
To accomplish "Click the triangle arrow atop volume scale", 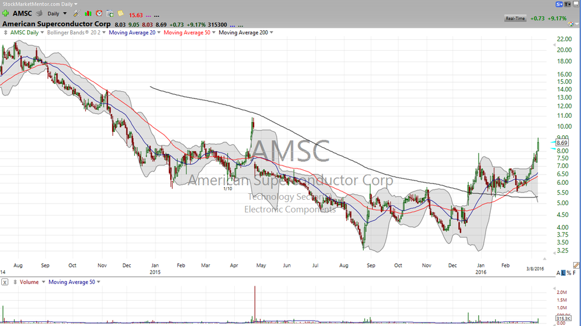I will (554, 289).
